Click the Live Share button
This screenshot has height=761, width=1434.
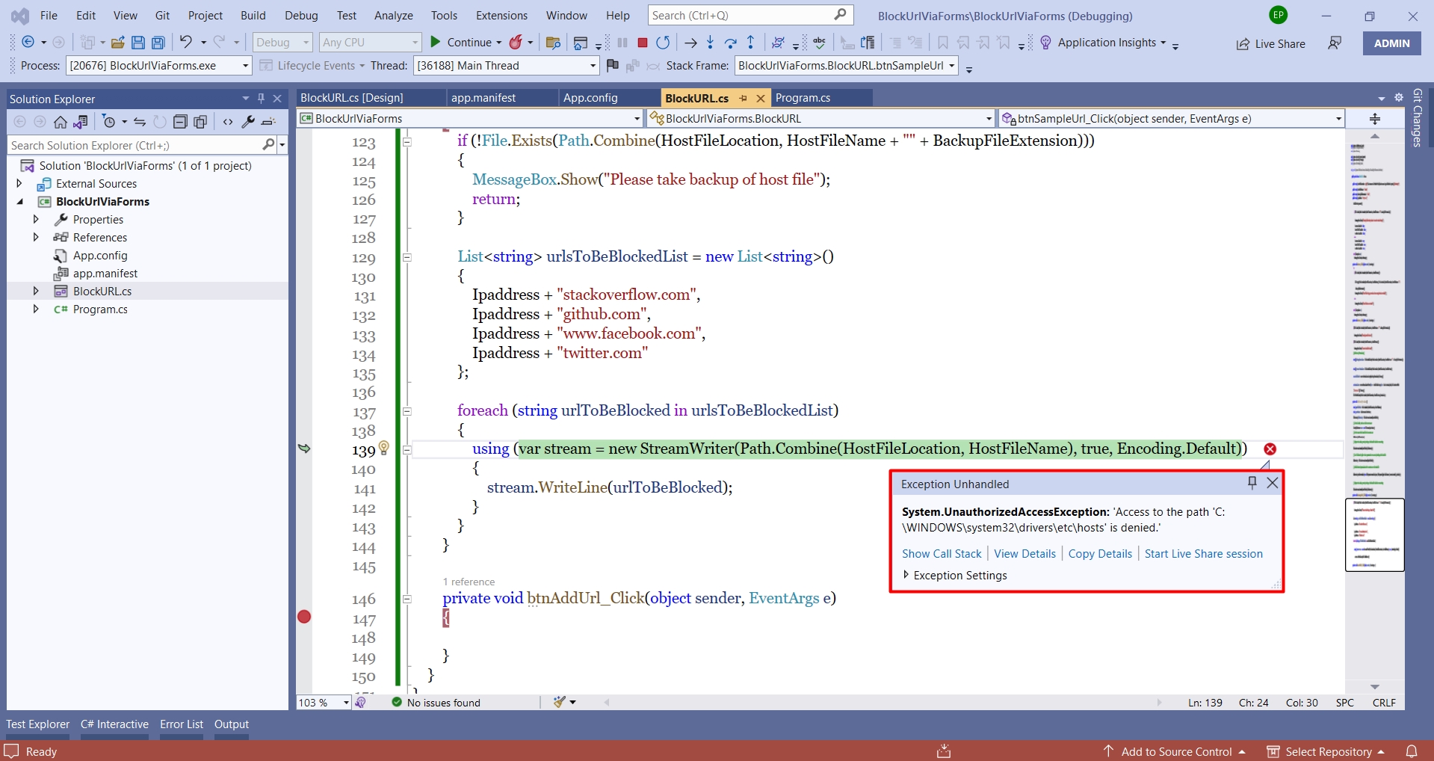(x=1270, y=43)
